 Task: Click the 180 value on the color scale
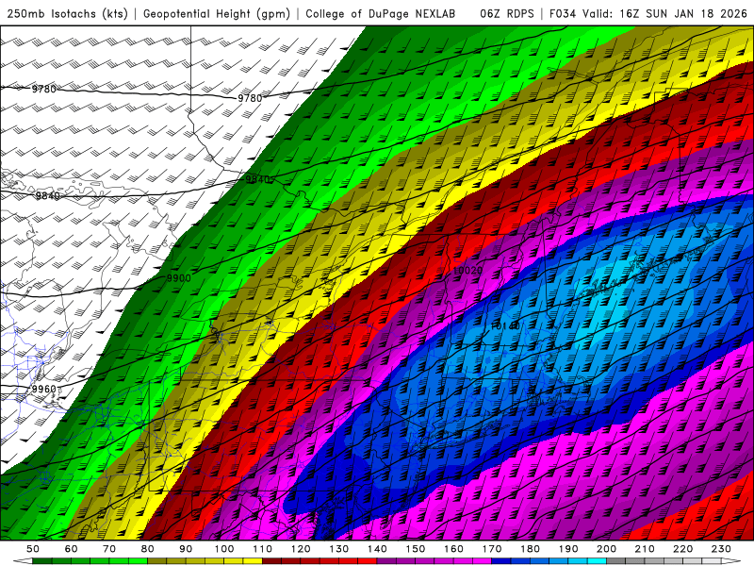click(530, 549)
